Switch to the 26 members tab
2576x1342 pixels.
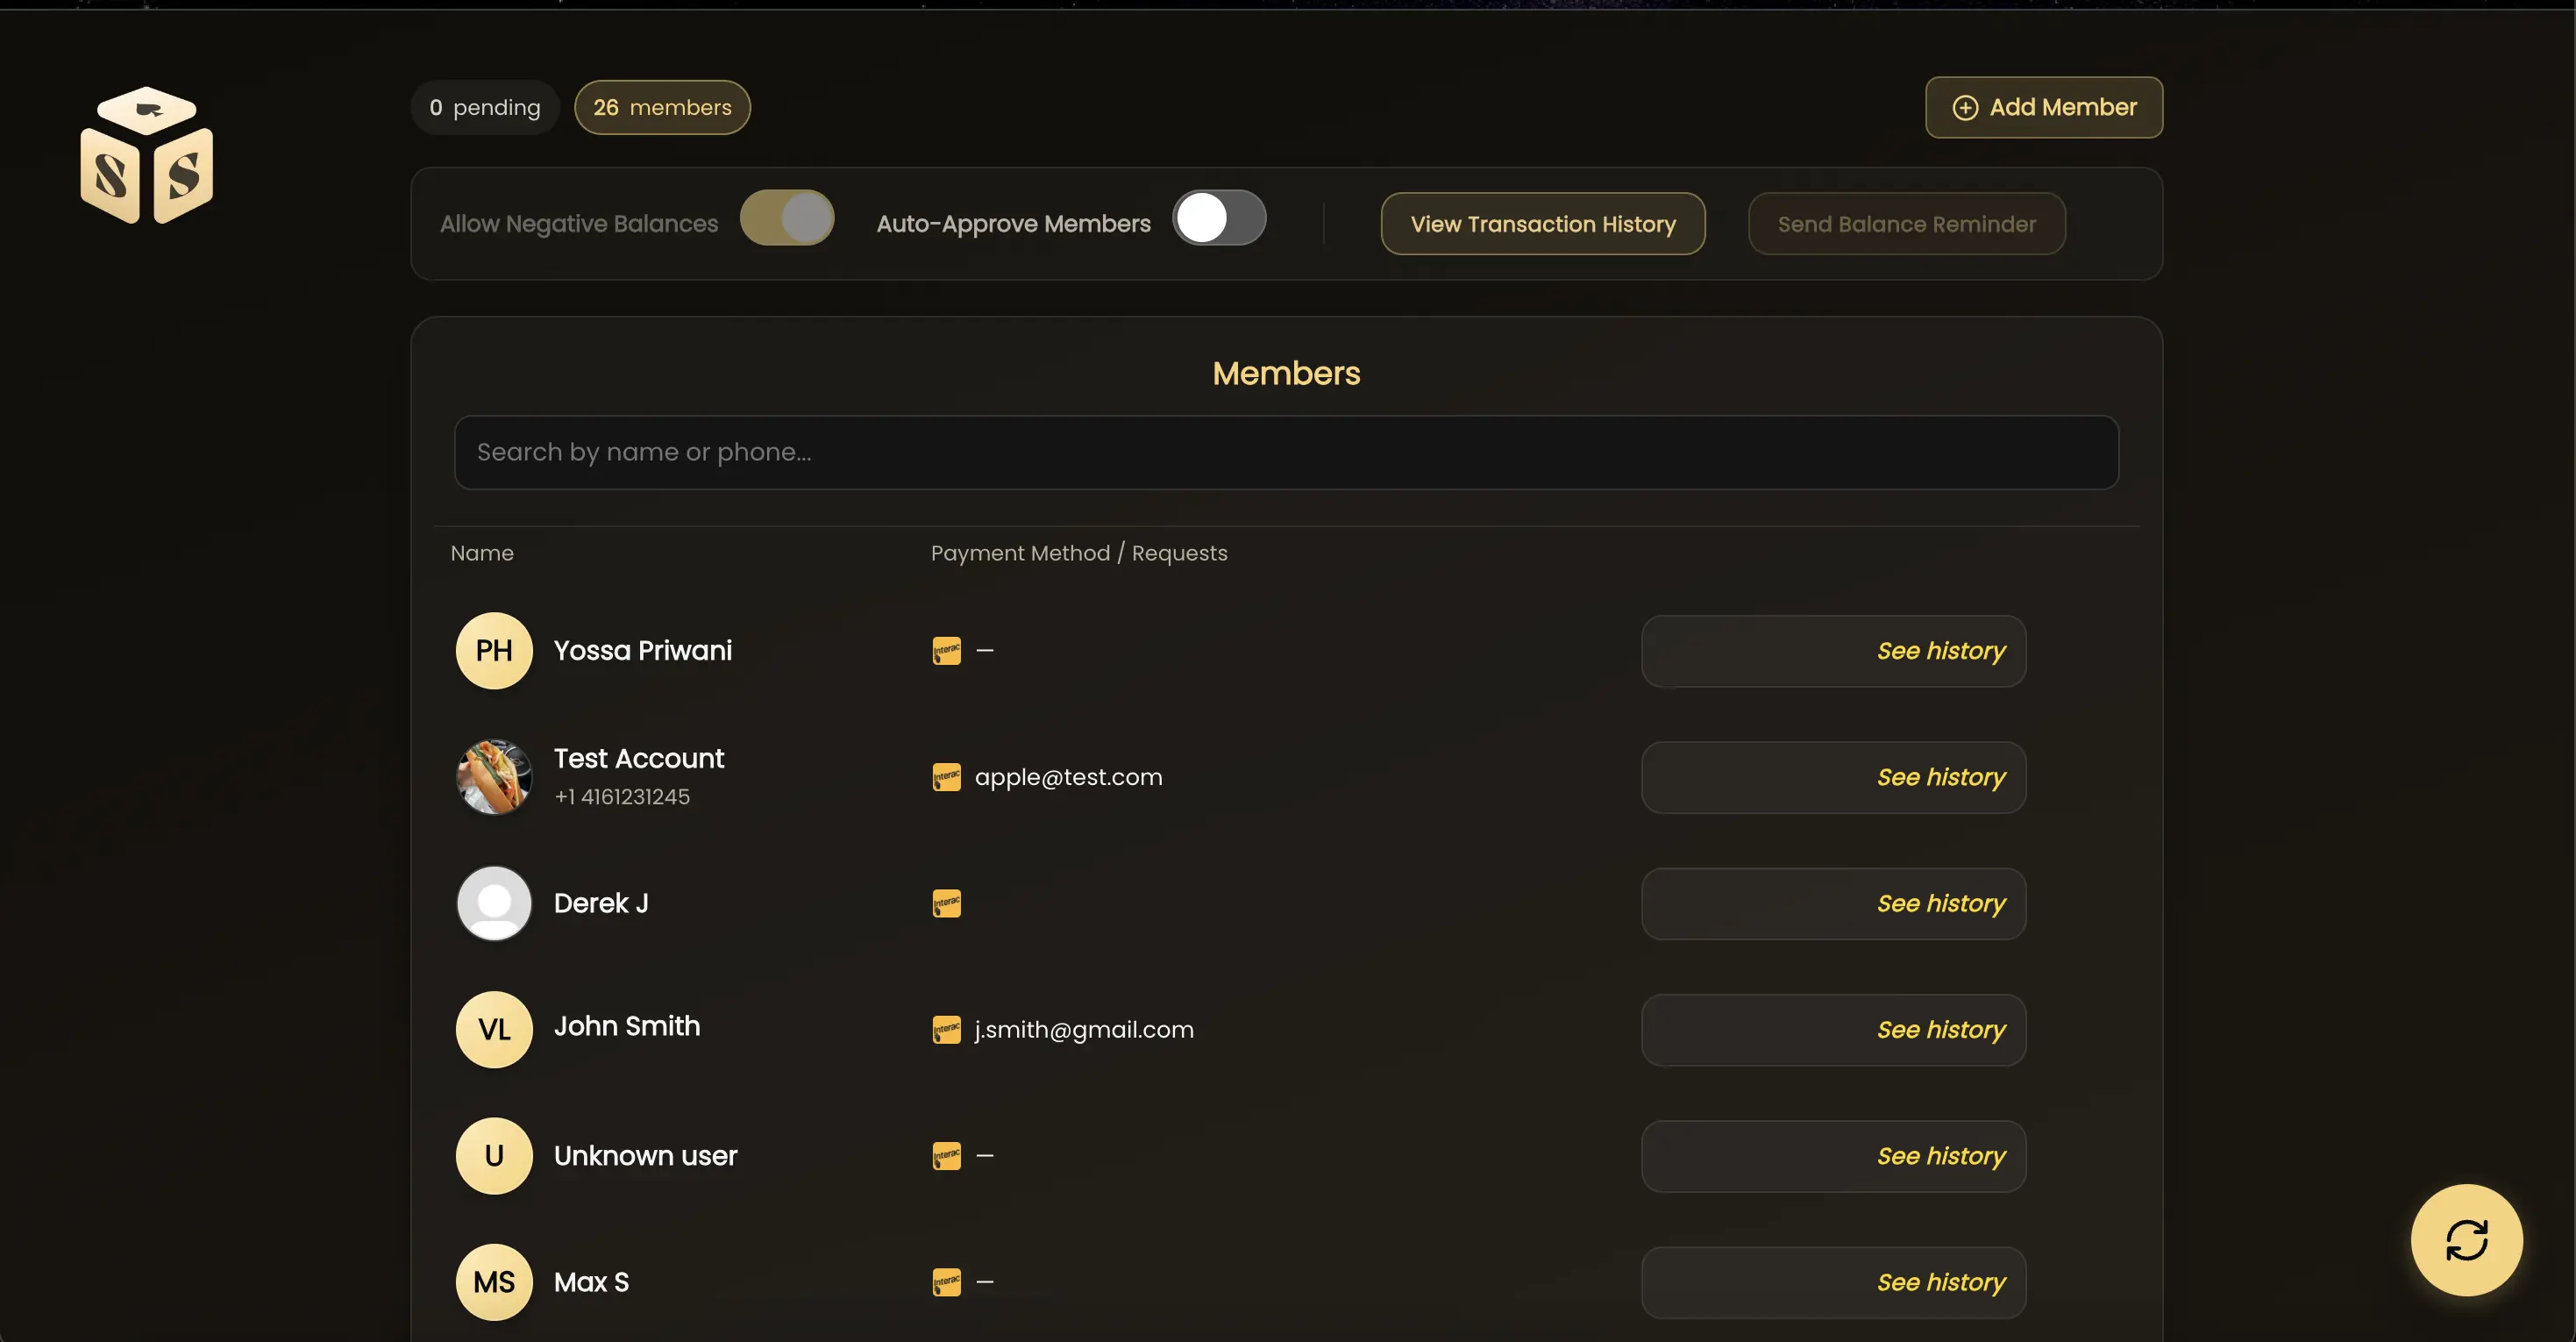662,107
